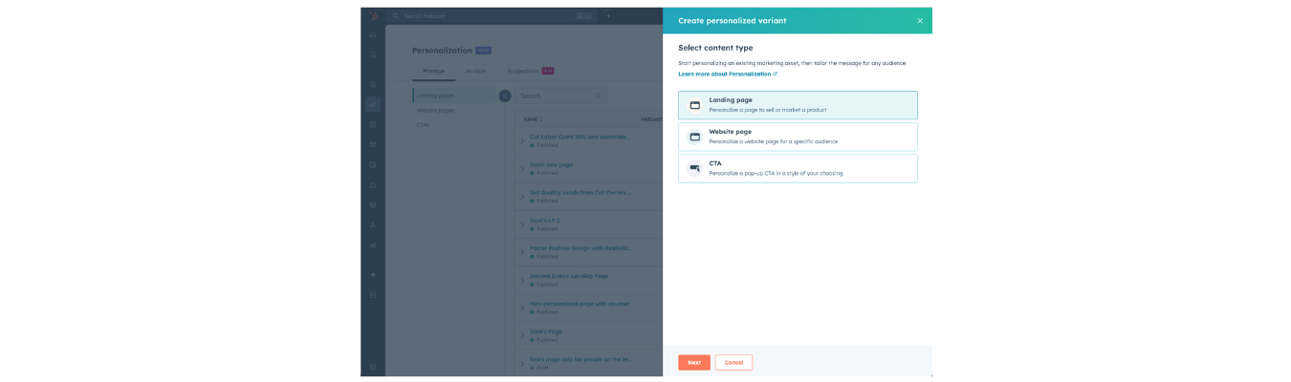Switch to the Manage tab
The width and height of the screenshot is (1291, 382).
[434, 71]
